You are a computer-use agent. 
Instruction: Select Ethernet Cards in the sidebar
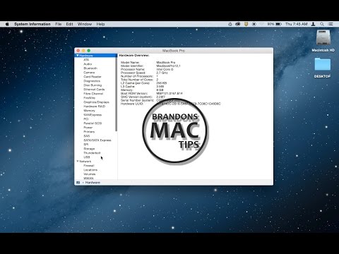point(94,90)
